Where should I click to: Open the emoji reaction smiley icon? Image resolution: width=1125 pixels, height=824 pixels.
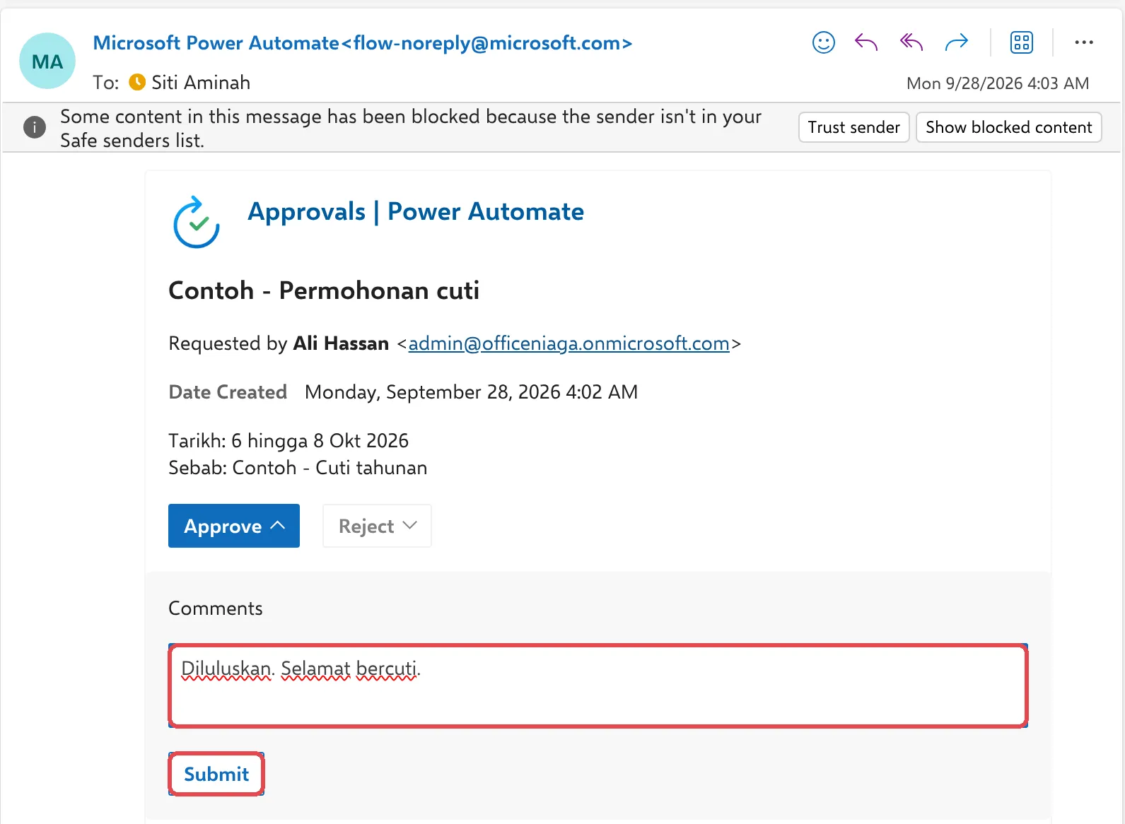coord(824,43)
